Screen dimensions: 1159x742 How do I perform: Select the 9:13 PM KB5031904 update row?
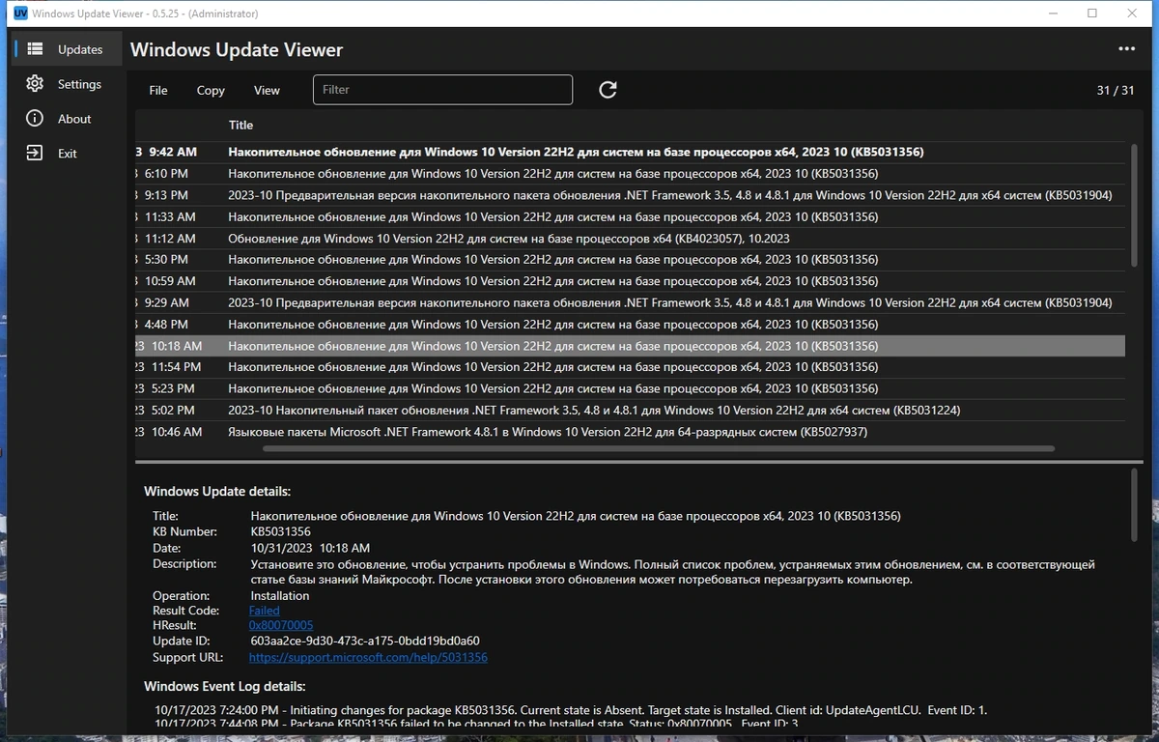630,195
